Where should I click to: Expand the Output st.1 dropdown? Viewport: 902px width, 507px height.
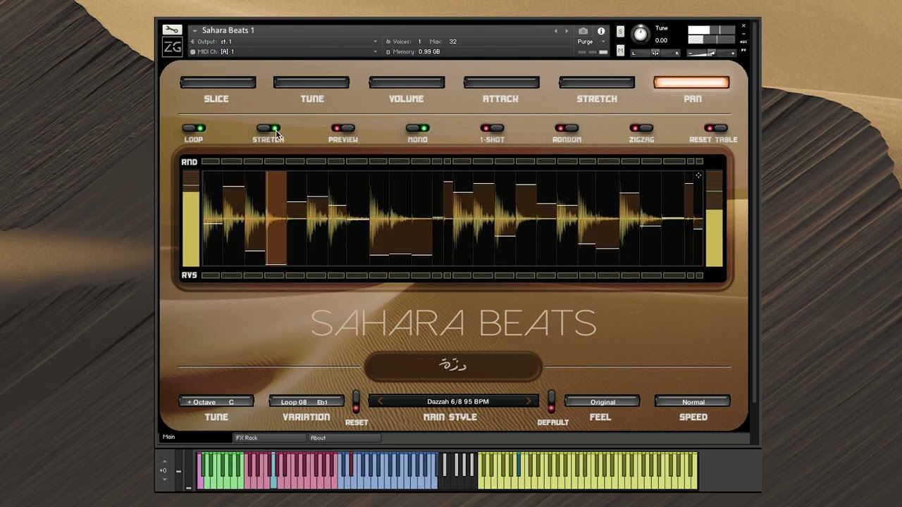pyautogui.click(x=375, y=42)
